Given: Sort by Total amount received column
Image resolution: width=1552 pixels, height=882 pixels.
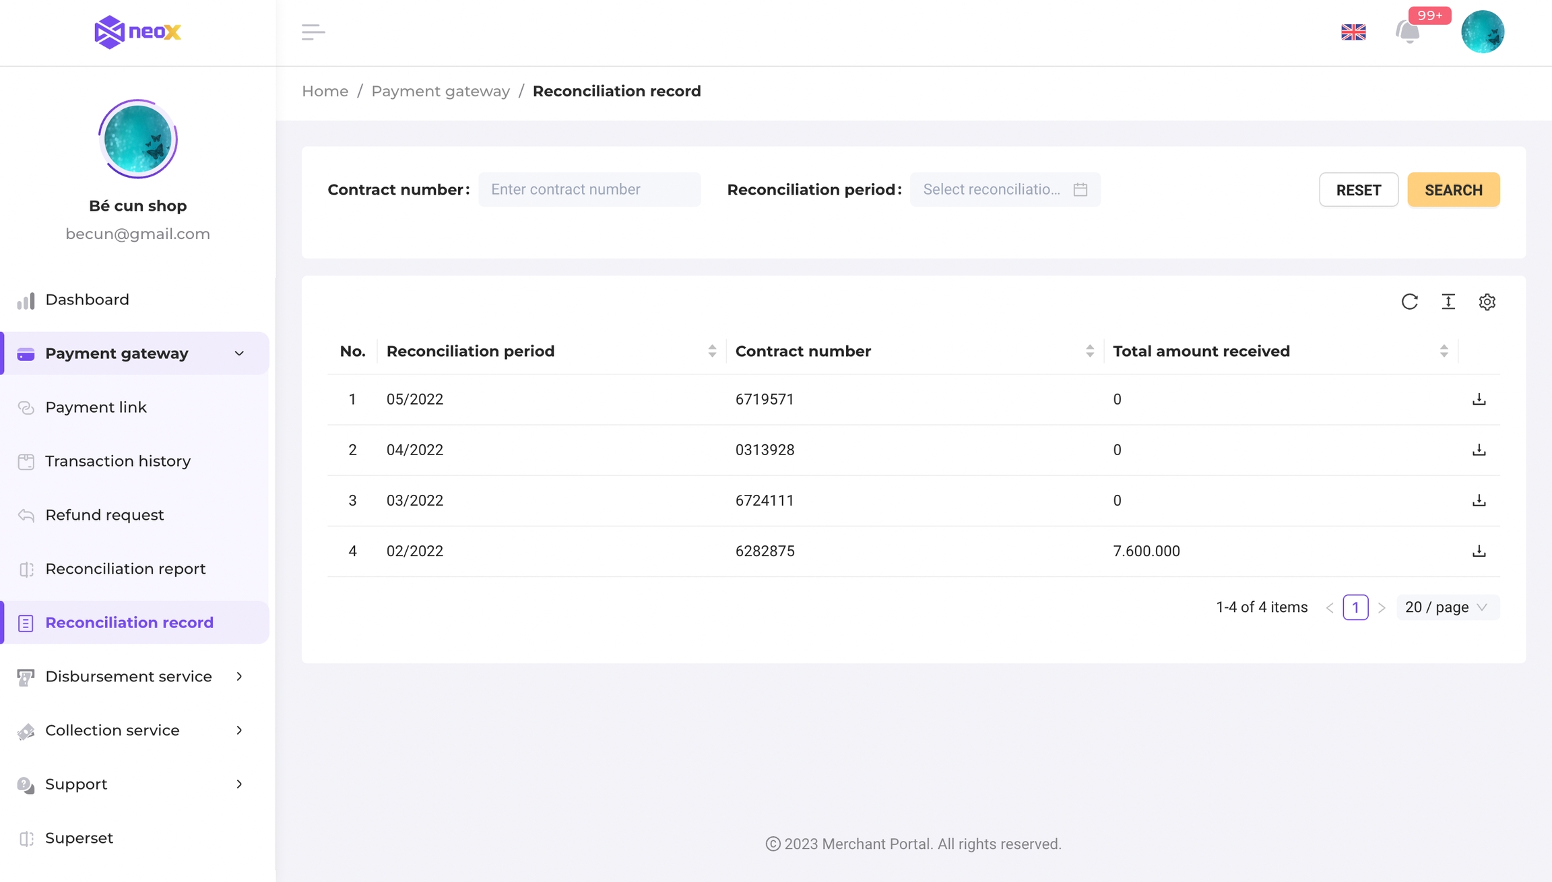Looking at the screenshot, I should (1444, 351).
